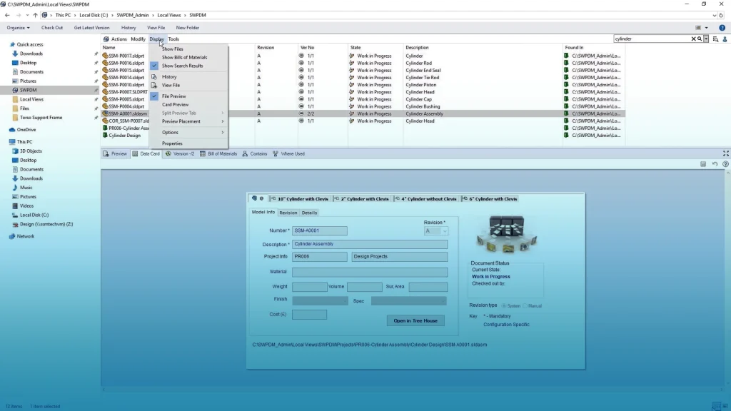Click the logged-in user icon

click(x=726, y=38)
